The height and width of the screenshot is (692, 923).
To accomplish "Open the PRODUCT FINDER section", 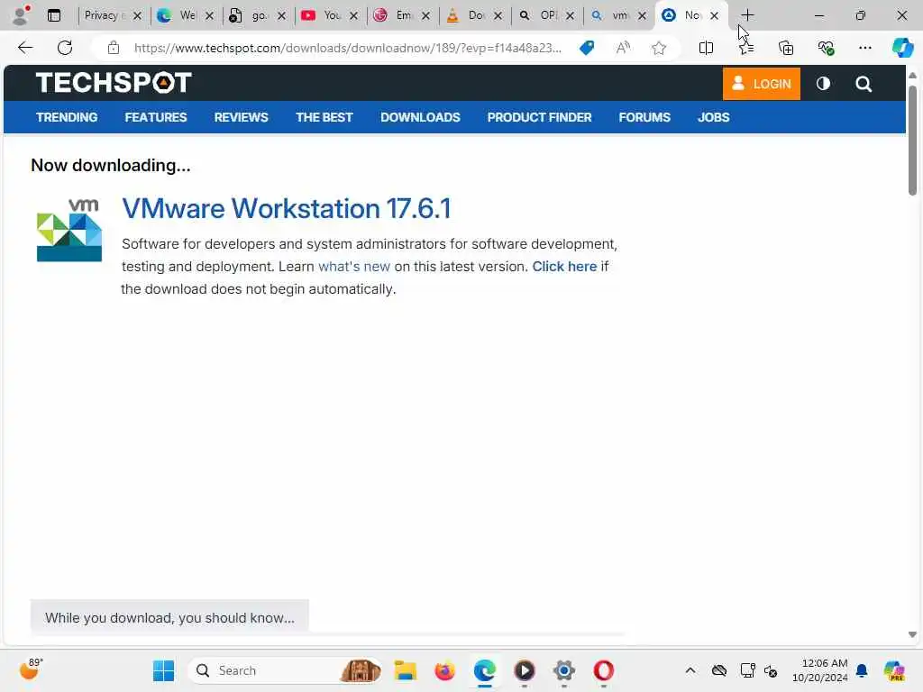I will [x=539, y=117].
